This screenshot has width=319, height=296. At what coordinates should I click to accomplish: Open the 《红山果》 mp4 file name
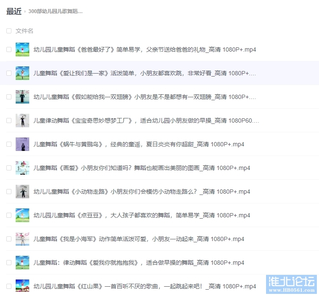144,286
